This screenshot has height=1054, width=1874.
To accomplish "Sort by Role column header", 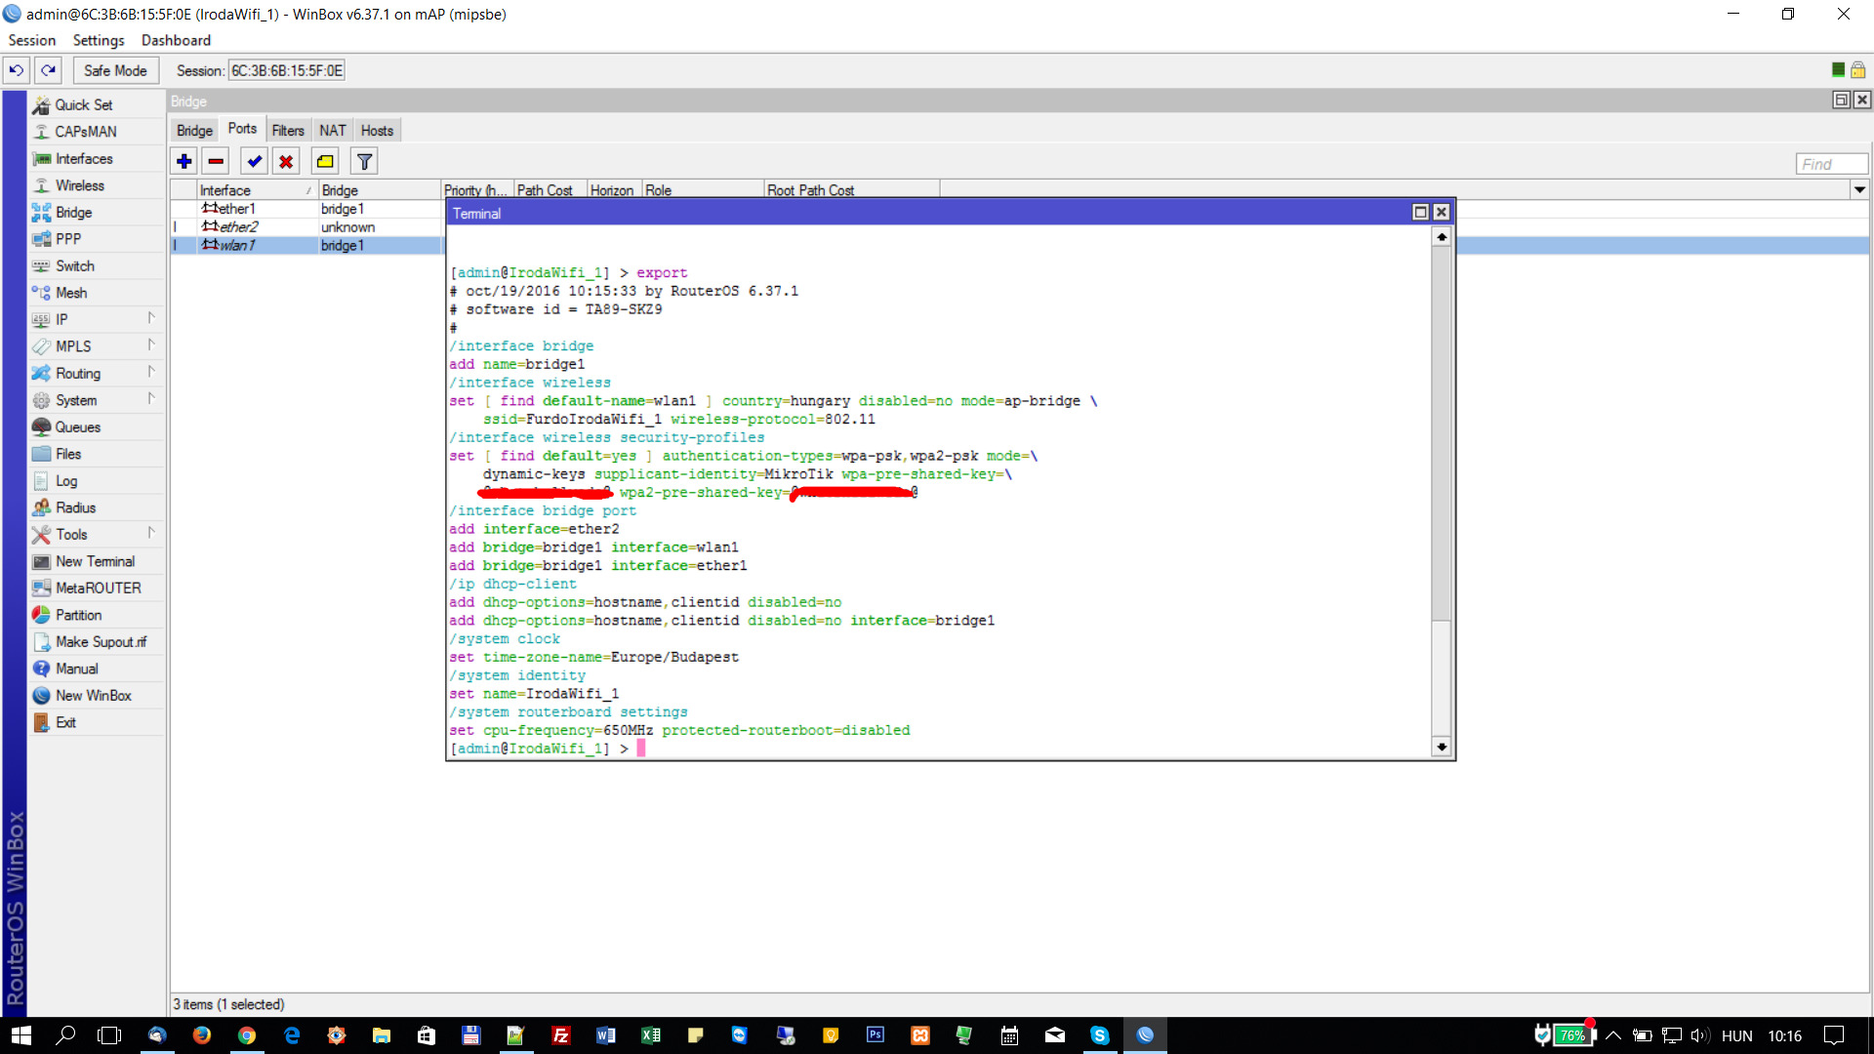I will 702,190.
